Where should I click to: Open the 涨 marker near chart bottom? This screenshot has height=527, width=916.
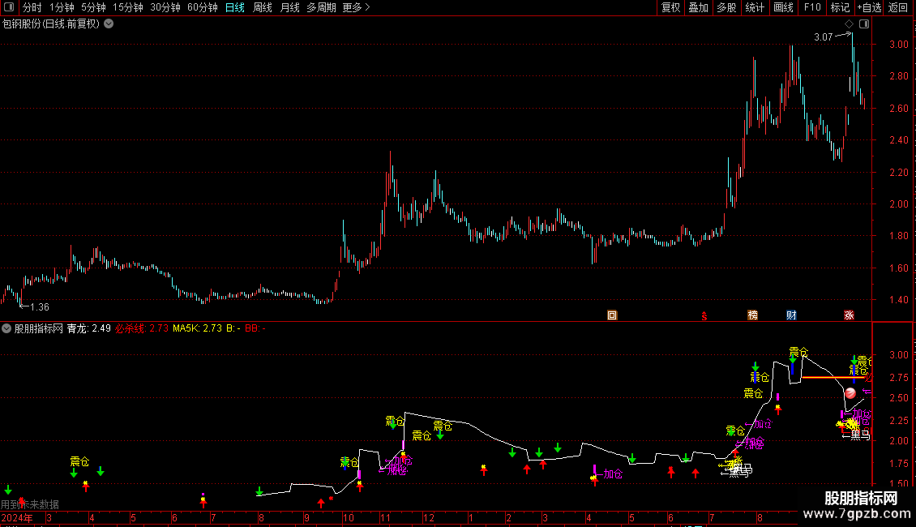point(849,315)
